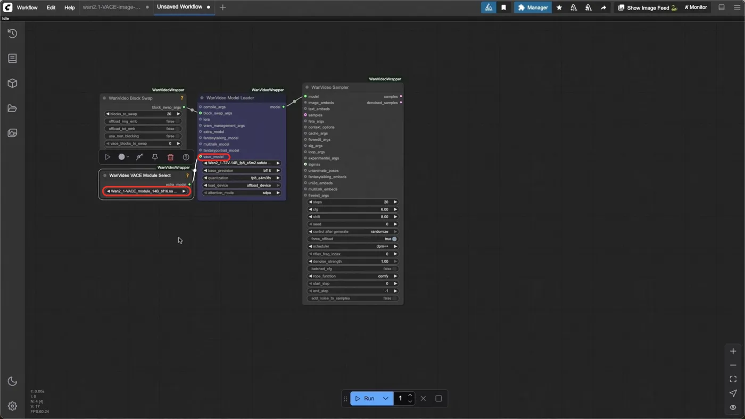Open the Manager button
Screen dimensions: 745x419
(532, 7)
